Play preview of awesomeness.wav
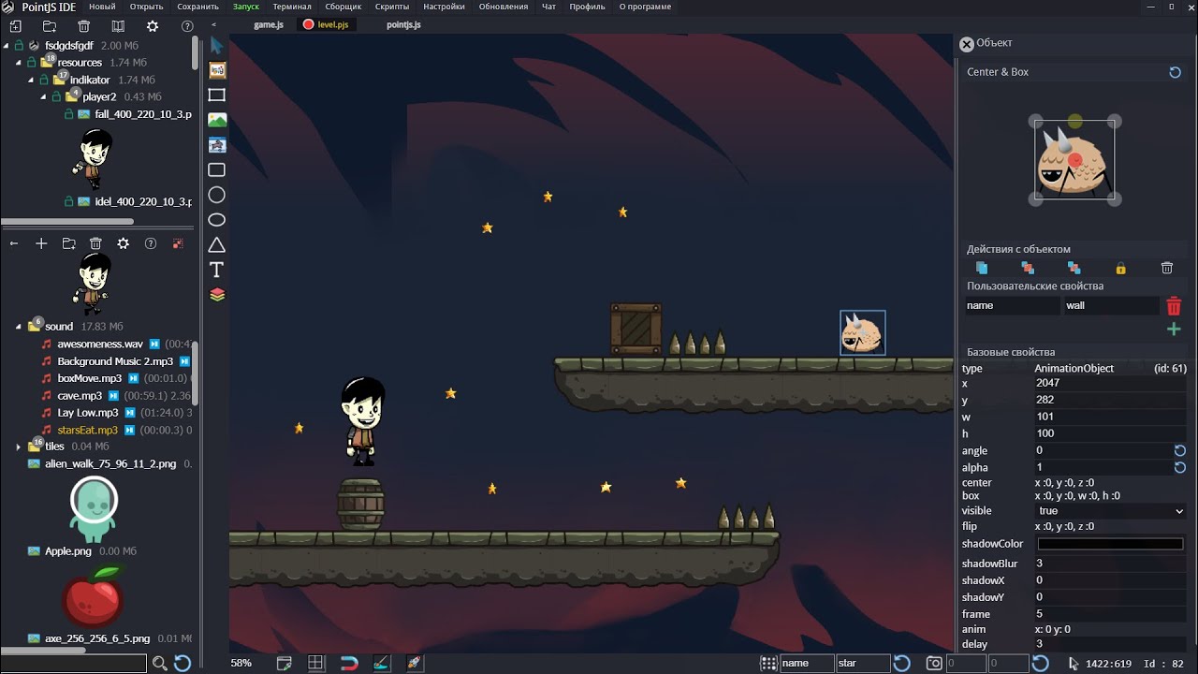1198x674 pixels. pyautogui.click(x=154, y=344)
